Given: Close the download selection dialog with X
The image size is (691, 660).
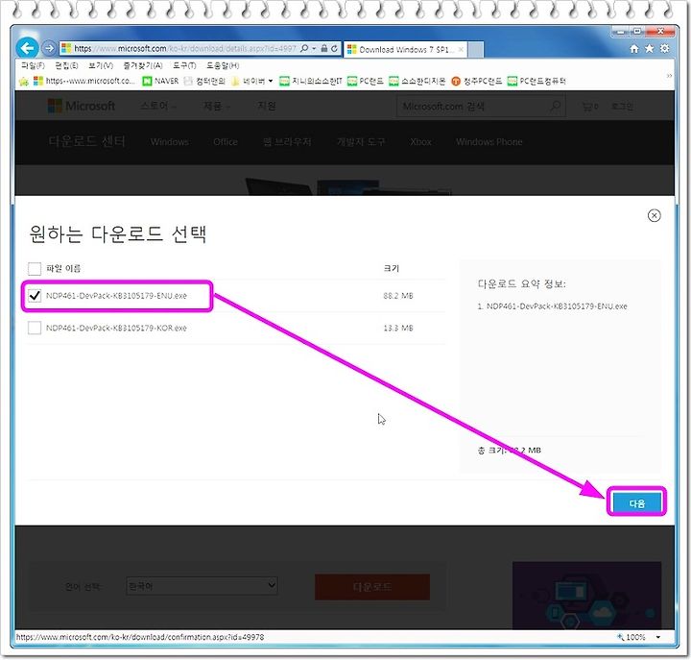Looking at the screenshot, I should 654,215.
